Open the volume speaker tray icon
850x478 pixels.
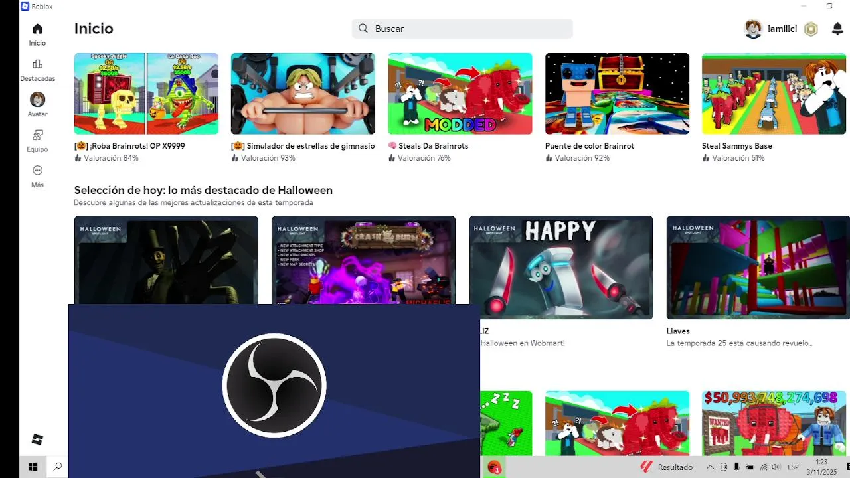click(x=776, y=467)
